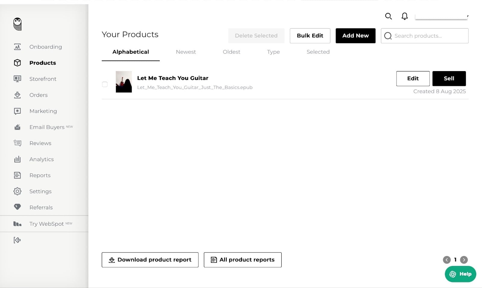482x288 pixels.
Task: Click the Add New button
Action: 355,36
